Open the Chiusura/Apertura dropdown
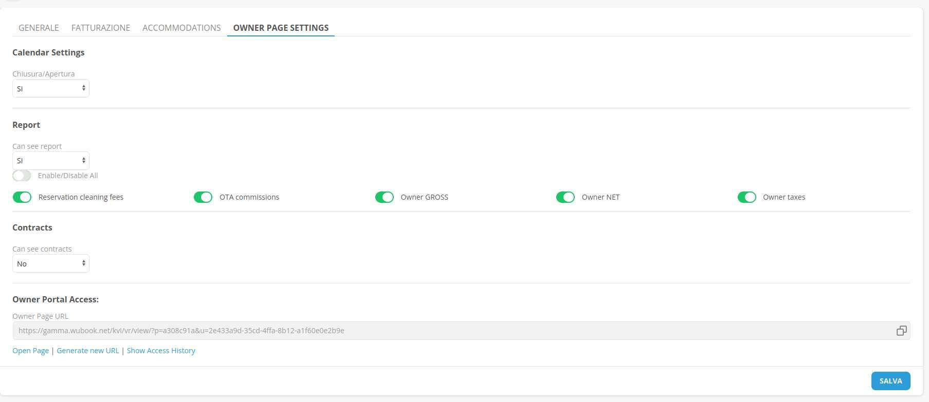Image resolution: width=929 pixels, height=402 pixels. 50,88
